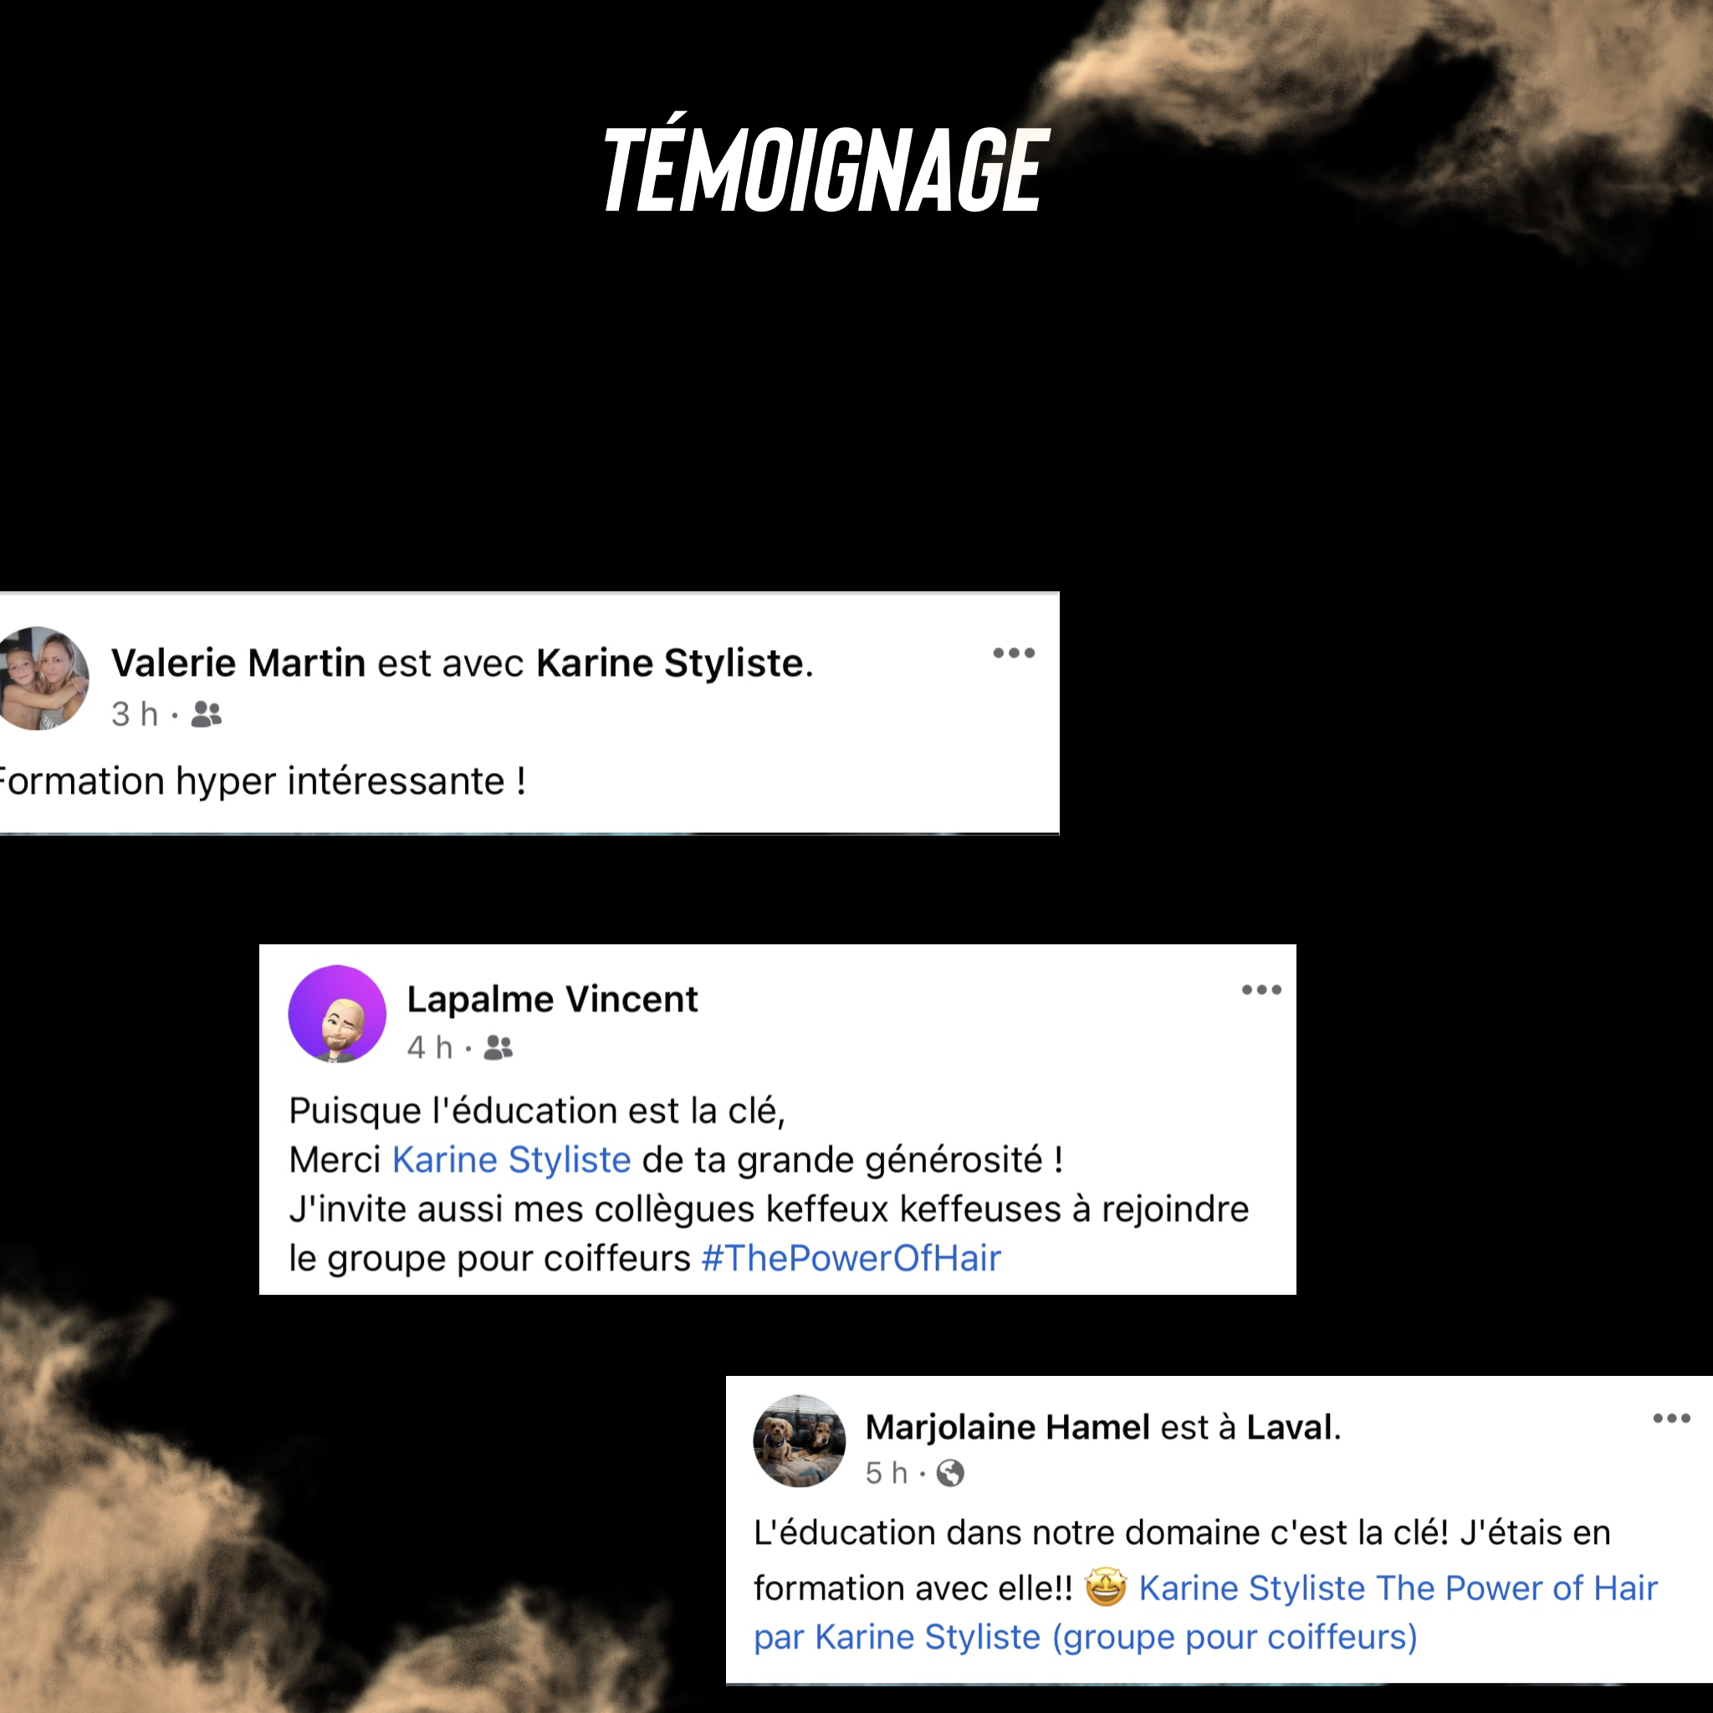The image size is (1713, 1713).
Task: Open Valerie Martin's profile picture
Action: pyautogui.click(x=43, y=678)
